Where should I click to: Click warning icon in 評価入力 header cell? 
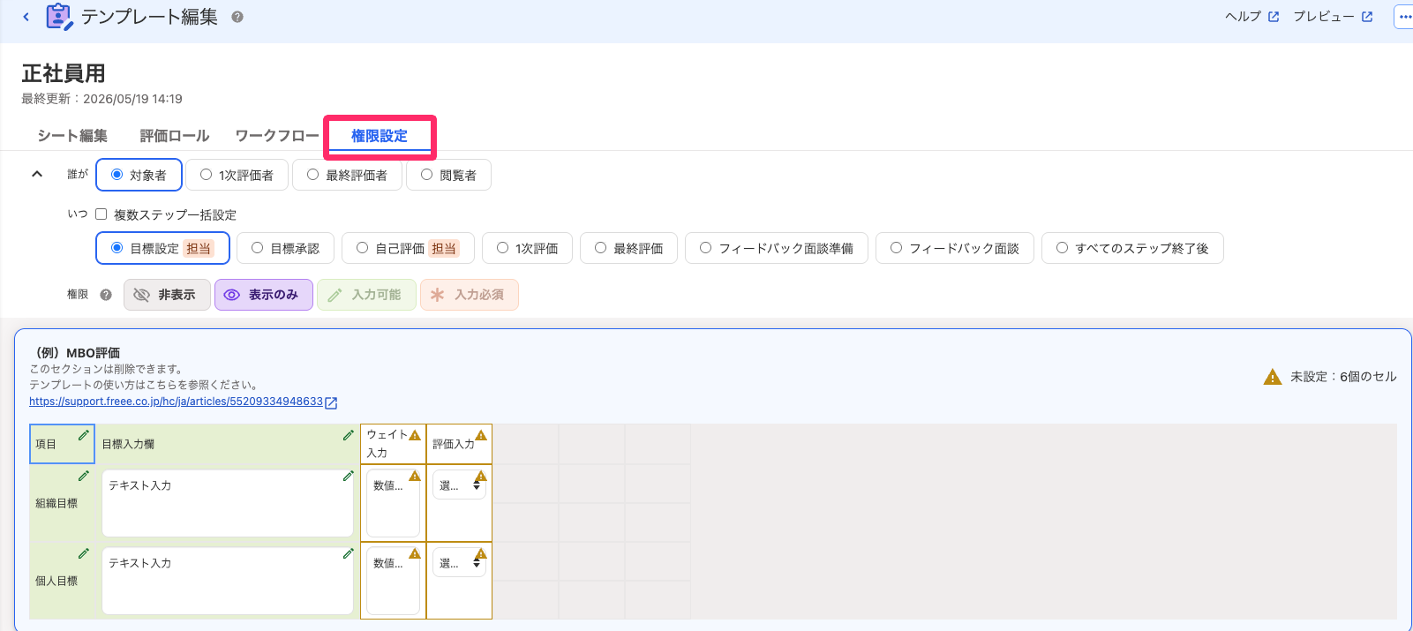[x=481, y=435]
